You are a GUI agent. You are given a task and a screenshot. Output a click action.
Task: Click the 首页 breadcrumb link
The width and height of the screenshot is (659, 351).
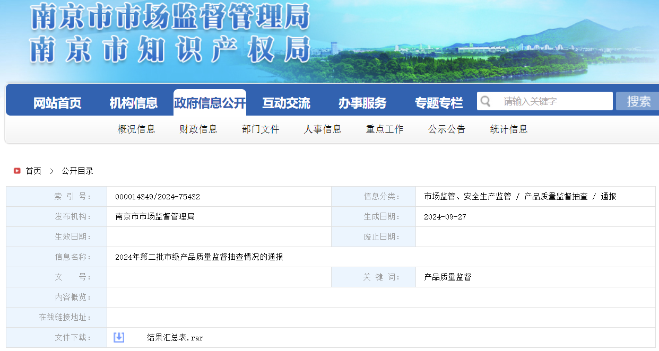pyautogui.click(x=33, y=171)
